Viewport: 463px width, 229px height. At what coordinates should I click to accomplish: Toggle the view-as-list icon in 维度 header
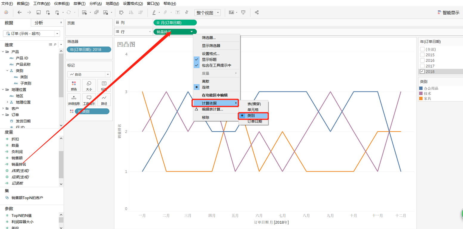(x=50, y=45)
